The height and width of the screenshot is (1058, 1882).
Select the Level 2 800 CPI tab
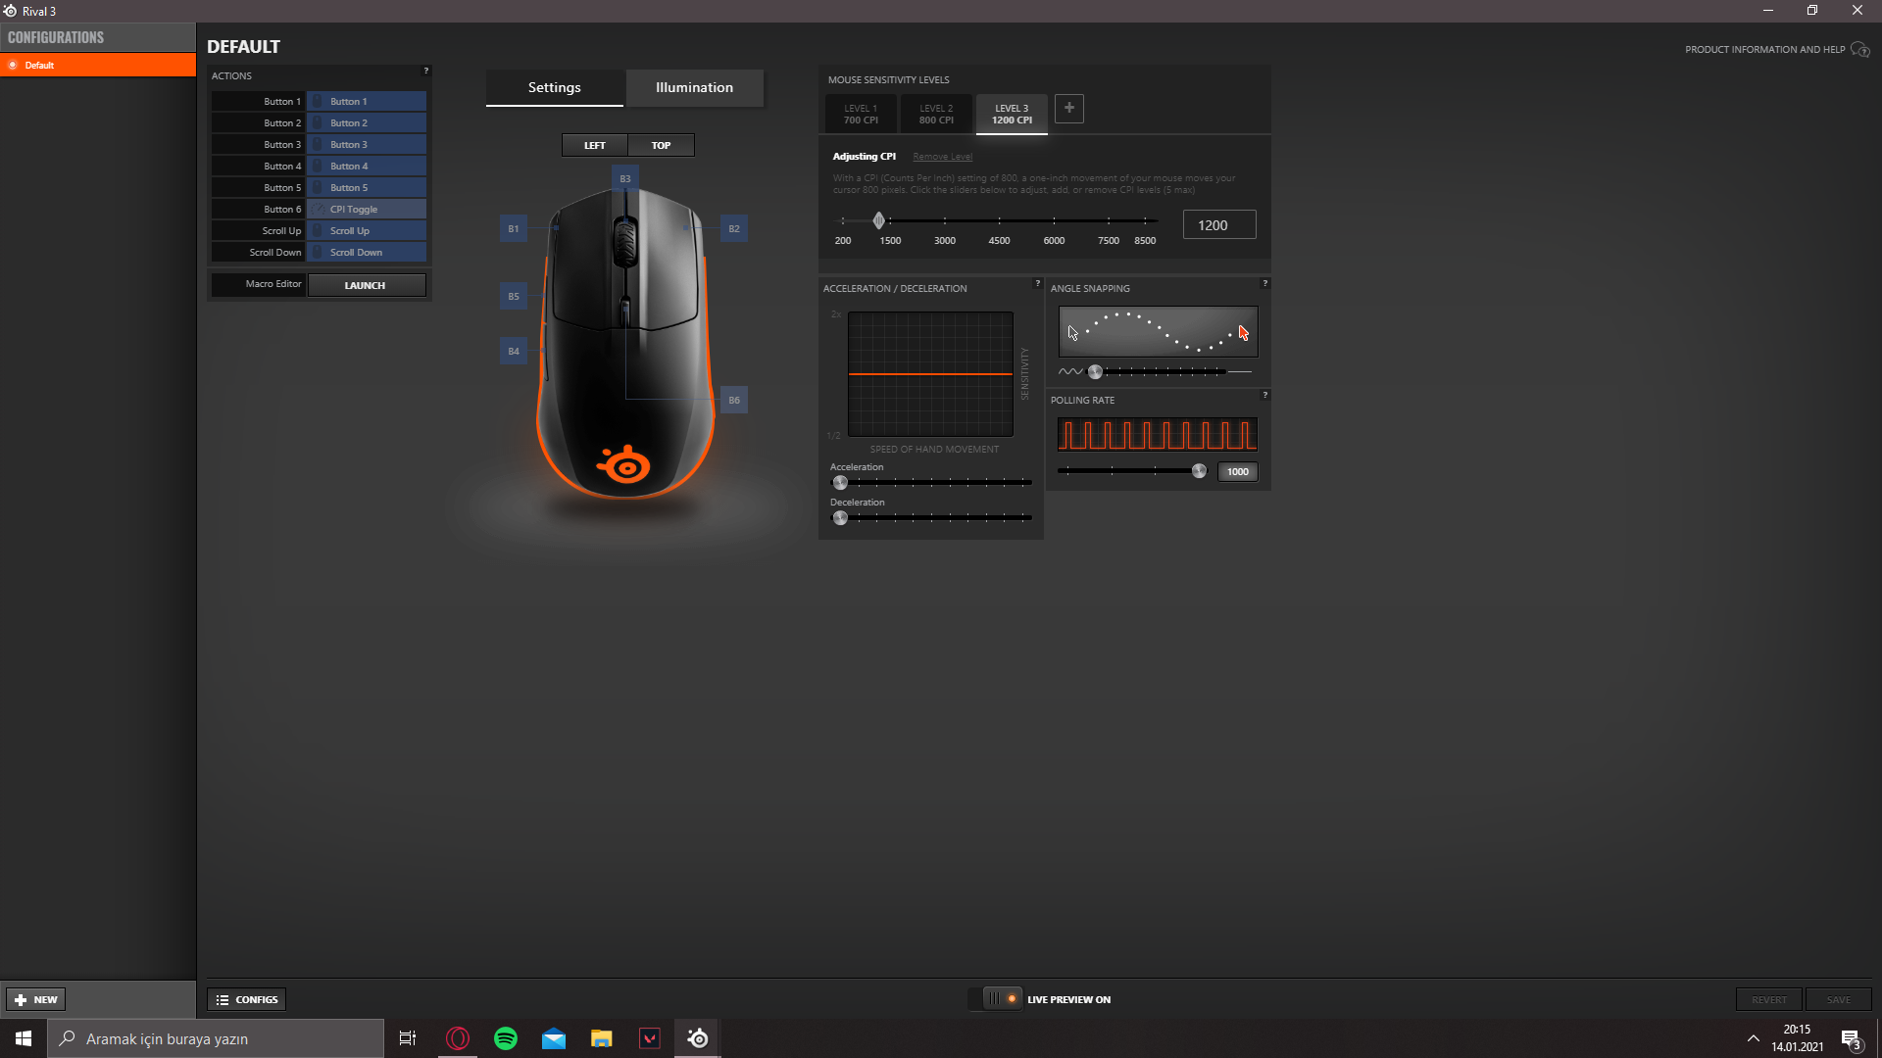coord(935,115)
